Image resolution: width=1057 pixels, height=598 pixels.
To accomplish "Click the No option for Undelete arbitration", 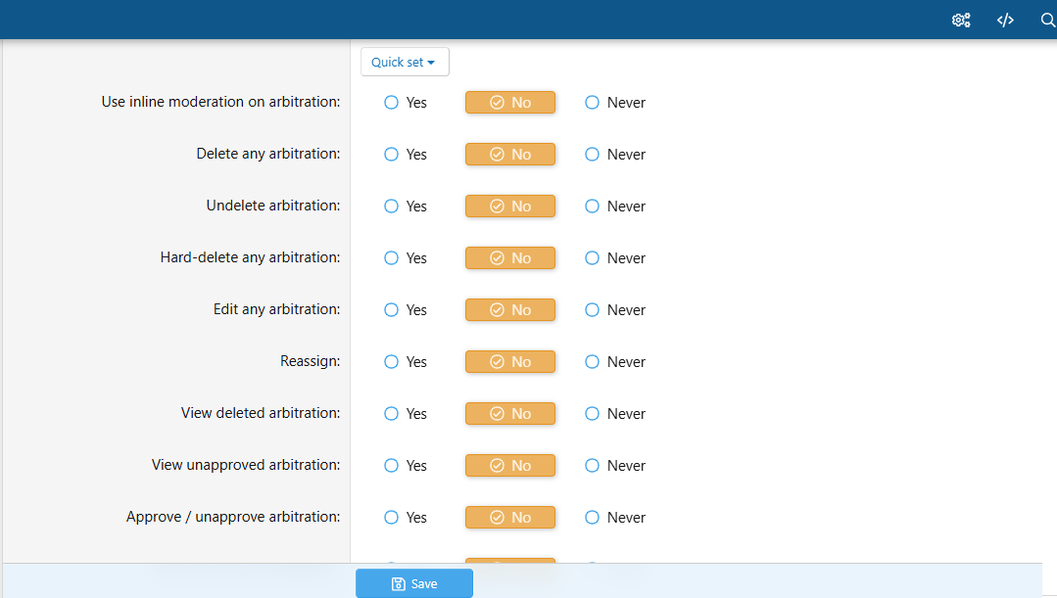I will [509, 207].
